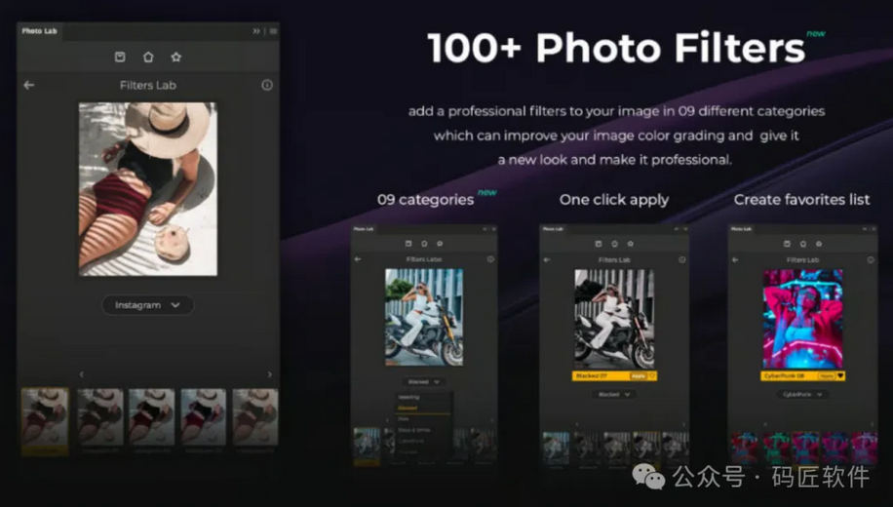Click bag icon in the One click apply panel
The image size is (893, 507).
(x=598, y=244)
